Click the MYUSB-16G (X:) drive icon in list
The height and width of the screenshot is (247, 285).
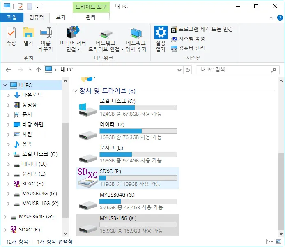tap(88, 229)
